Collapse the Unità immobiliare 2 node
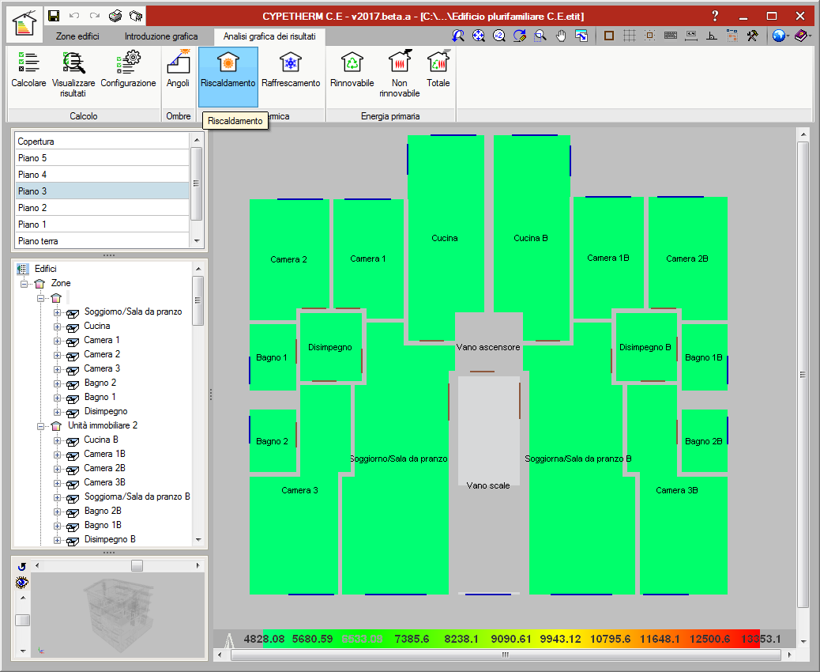820x672 pixels. [40, 426]
